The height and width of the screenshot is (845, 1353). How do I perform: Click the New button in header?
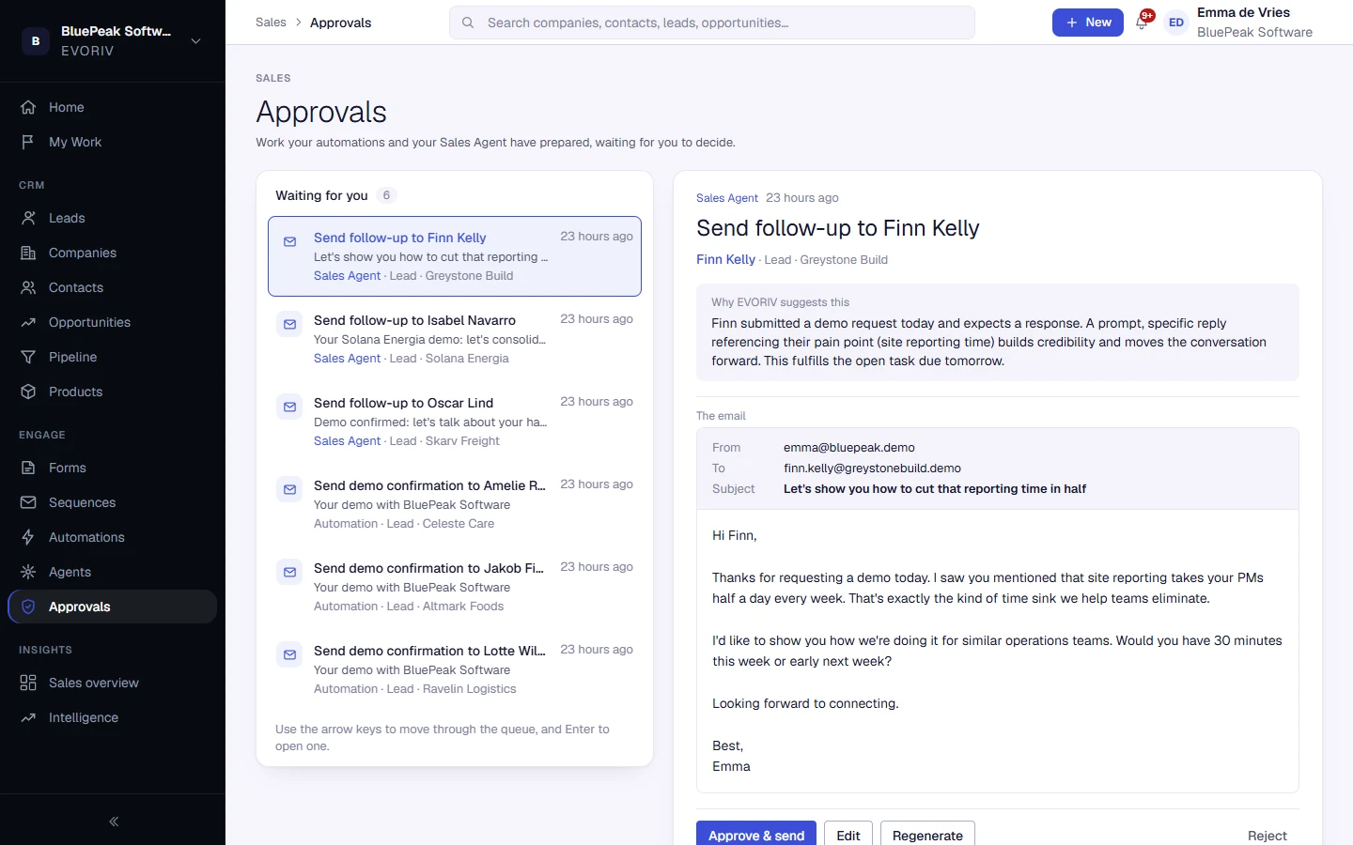[x=1088, y=23]
